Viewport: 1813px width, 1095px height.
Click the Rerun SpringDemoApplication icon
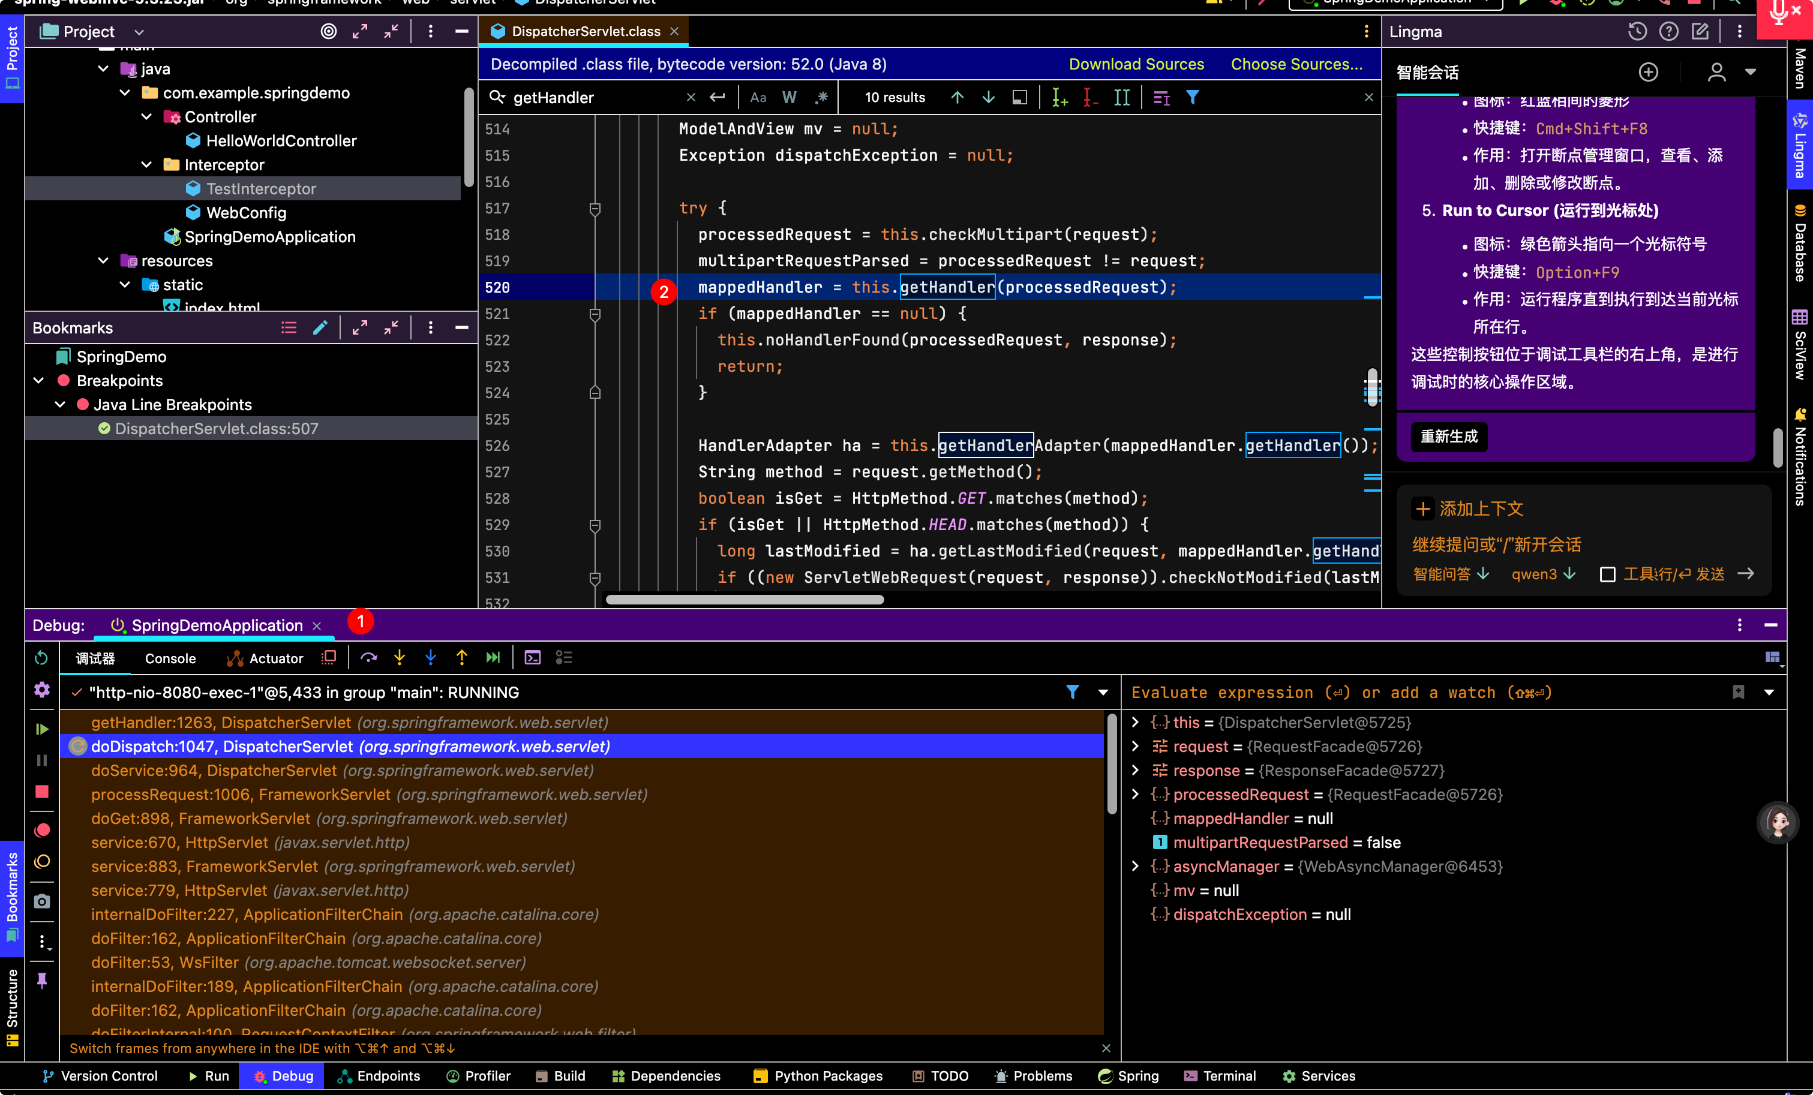42,657
